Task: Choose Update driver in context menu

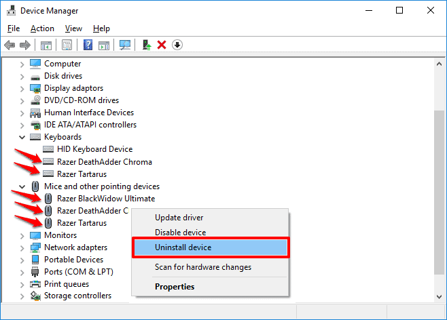Action: coord(211,218)
